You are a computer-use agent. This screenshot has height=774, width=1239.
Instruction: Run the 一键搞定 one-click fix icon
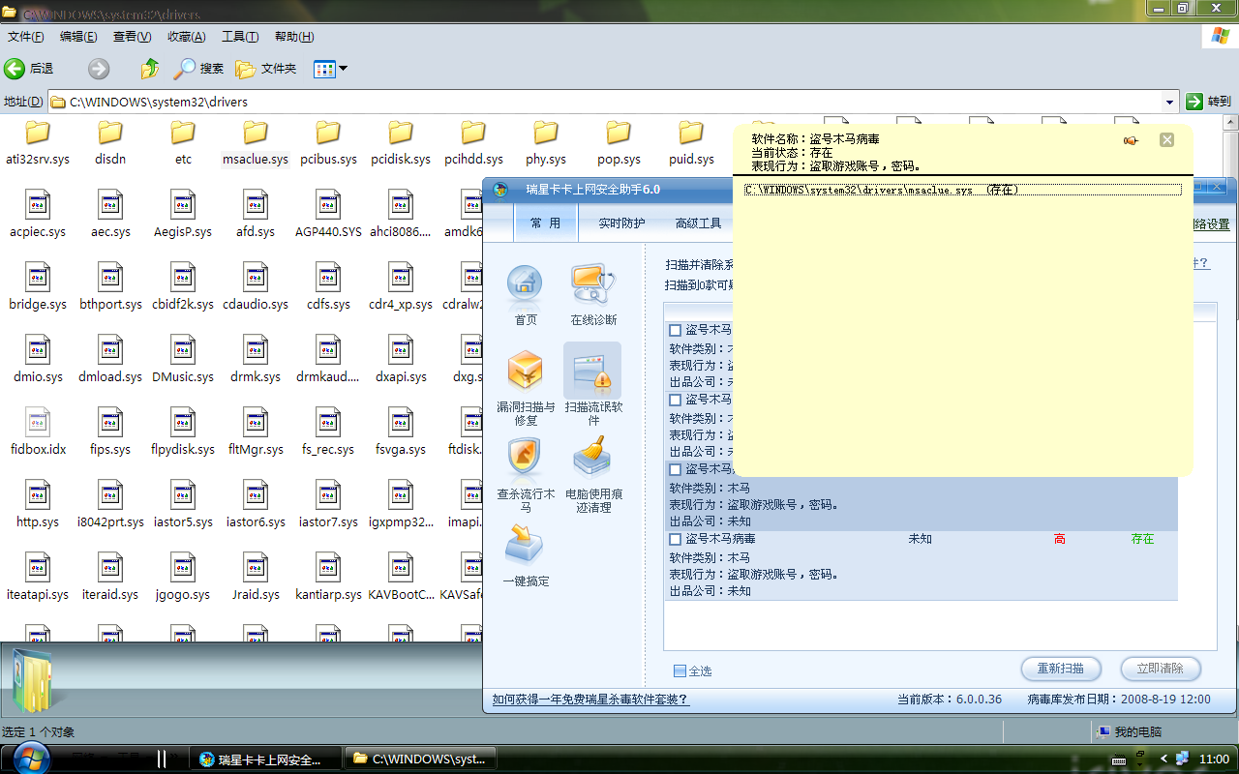[x=525, y=547]
